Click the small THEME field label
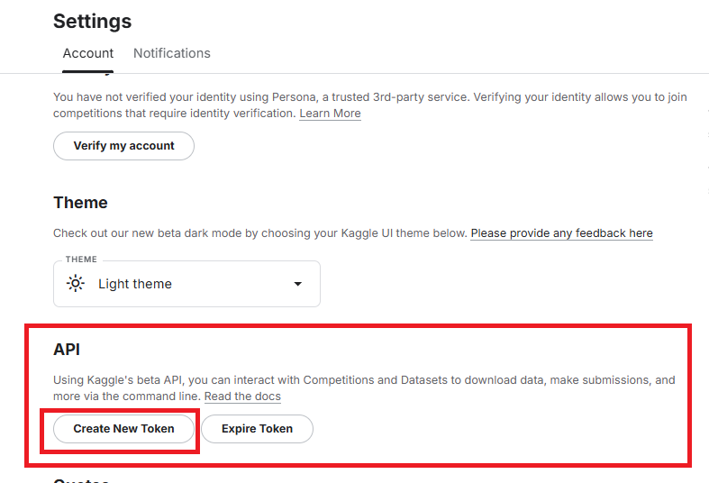Image resolution: width=709 pixels, height=483 pixels. [x=82, y=260]
